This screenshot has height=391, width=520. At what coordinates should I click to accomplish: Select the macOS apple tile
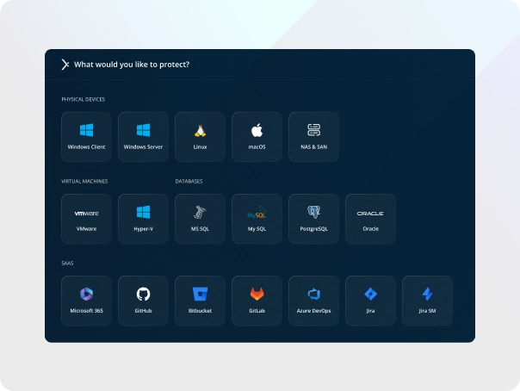click(257, 137)
